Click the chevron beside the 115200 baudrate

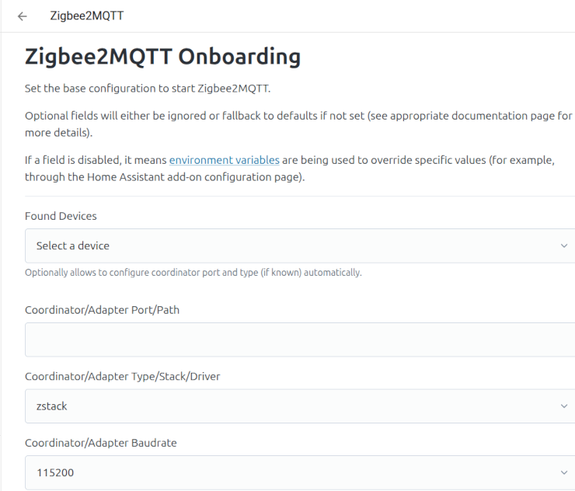[563, 472]
